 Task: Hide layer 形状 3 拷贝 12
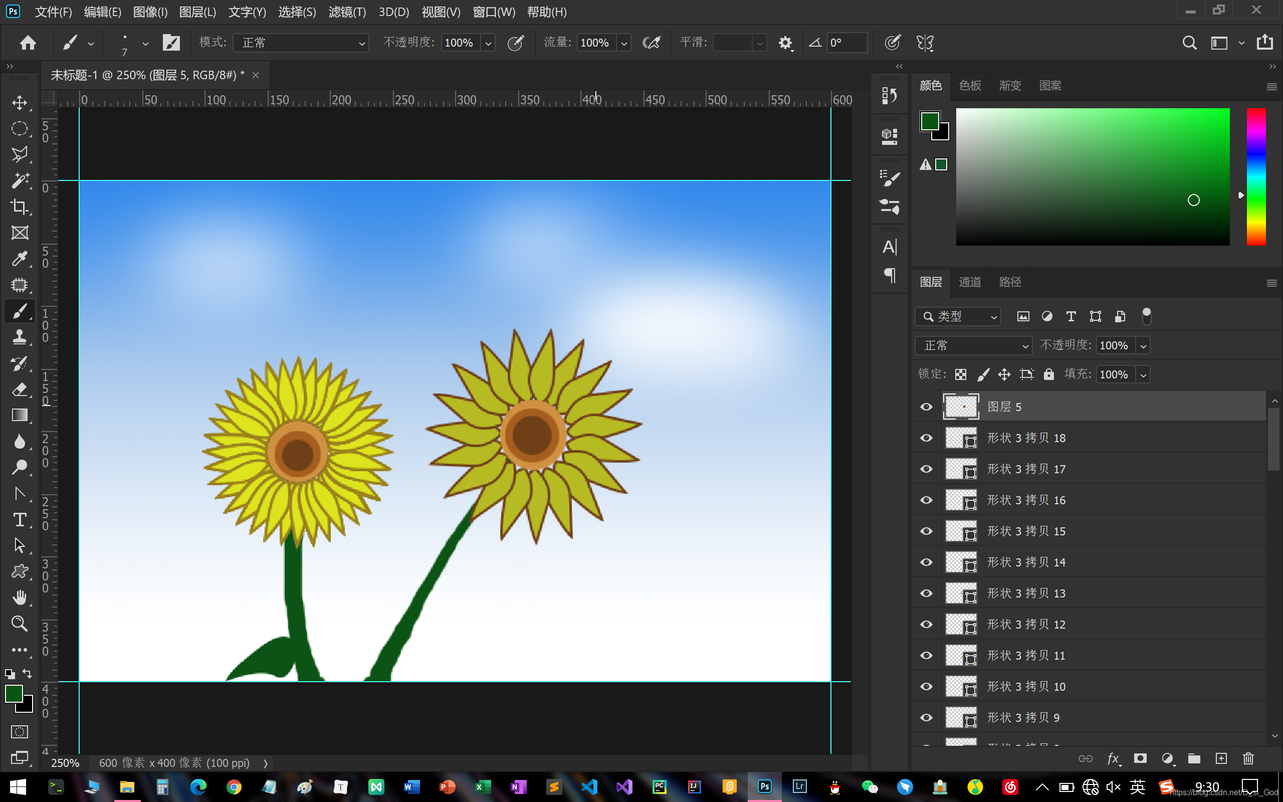click(926, 625)
